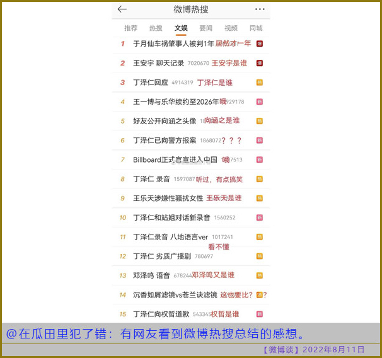Click rank number 3
This screenshot has height=358, width=382.
122,83
